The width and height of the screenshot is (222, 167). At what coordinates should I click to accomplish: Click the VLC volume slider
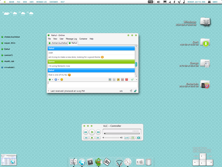click(x=111, y=138)
